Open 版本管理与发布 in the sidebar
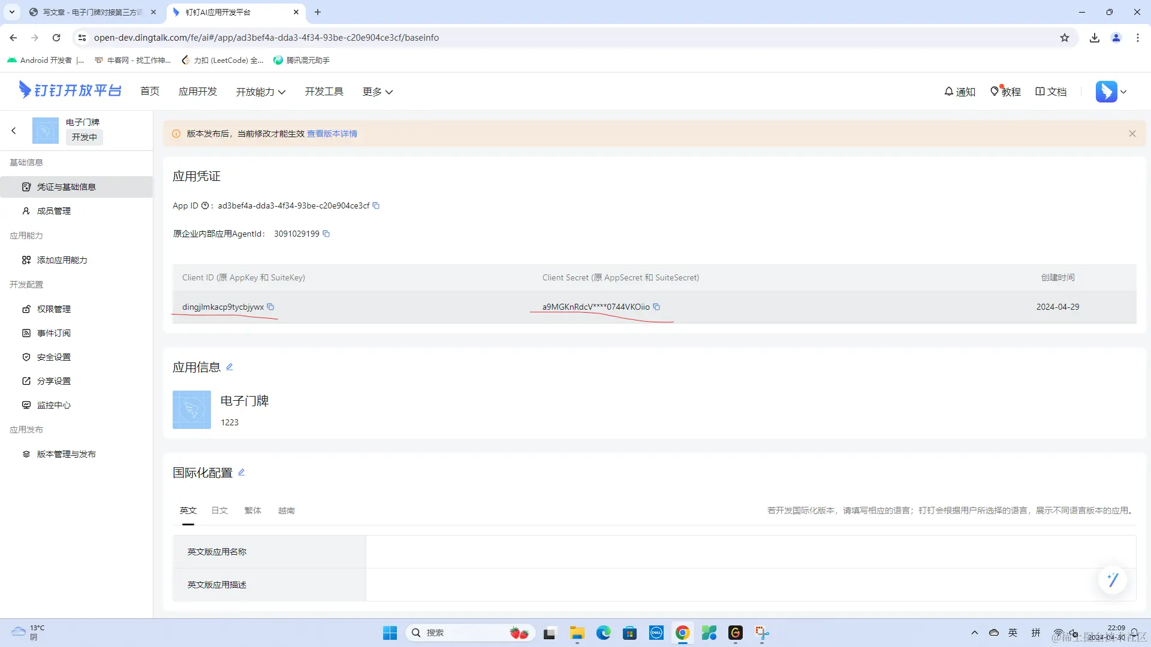This screenshot has height=647, width=1151. pyautogui.click(x=66, y=454)
